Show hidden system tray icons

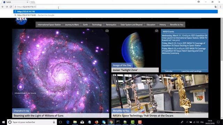click(187, 122)
